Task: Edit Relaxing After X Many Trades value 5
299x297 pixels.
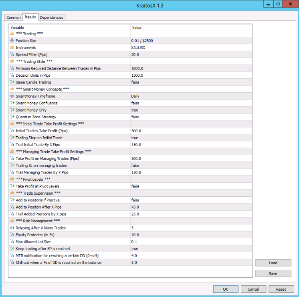Action: pos(191,228)
